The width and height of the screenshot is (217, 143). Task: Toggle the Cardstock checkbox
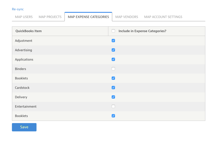pyautogui.click(x=113, y=88)
